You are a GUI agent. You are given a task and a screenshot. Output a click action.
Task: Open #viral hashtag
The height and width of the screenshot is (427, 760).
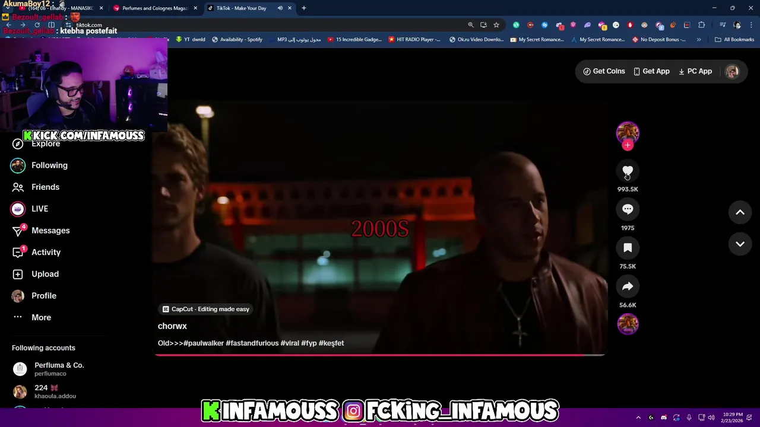(x=290, y=343)
